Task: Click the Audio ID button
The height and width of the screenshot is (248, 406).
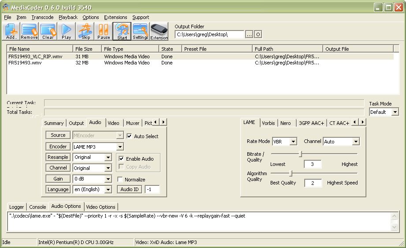Action: tap(130, 189)
